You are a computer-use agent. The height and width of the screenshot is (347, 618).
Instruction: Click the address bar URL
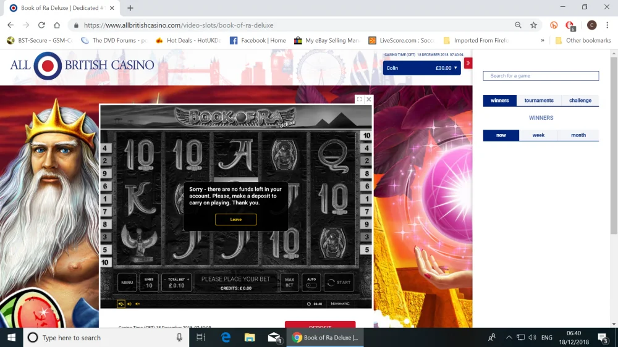[179, 25]
